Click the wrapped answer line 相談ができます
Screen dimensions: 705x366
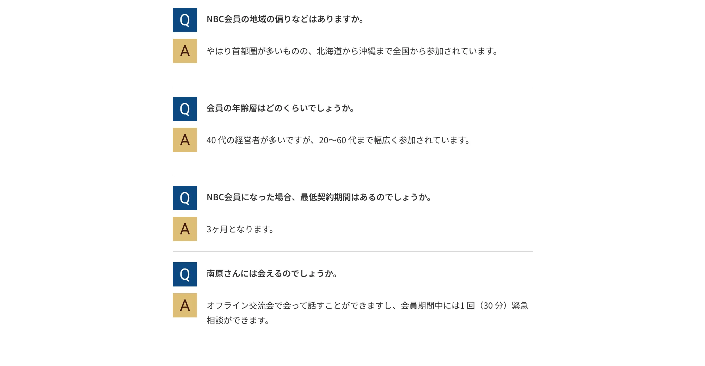click(238, 321)
